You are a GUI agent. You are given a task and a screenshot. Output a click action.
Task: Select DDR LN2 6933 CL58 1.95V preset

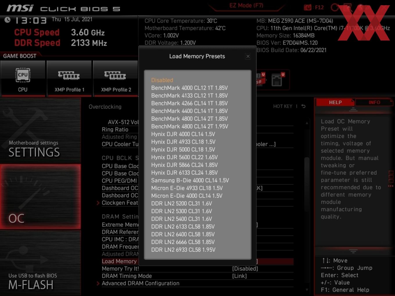(x=183, y=250)
